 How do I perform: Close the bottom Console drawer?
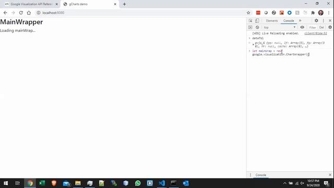click(x=330, y=175)
